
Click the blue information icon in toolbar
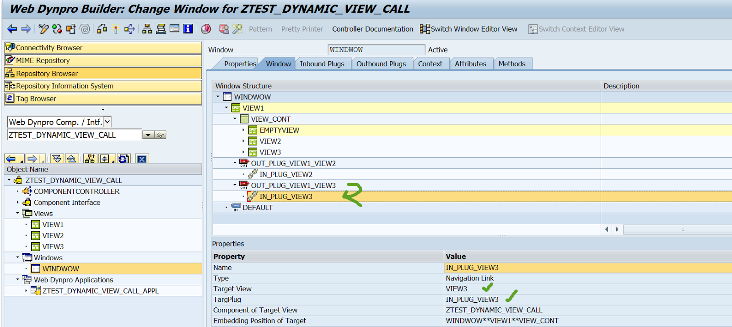pyautogui.click(x=188, y=29)
